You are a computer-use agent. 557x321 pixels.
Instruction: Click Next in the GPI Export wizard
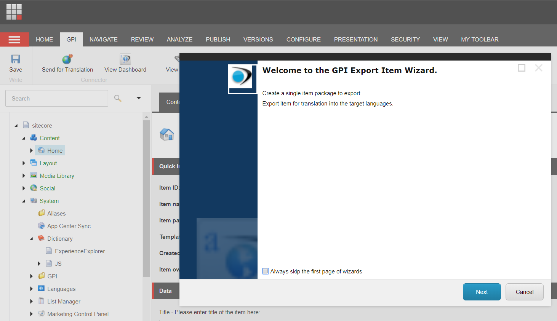point(482,292)
